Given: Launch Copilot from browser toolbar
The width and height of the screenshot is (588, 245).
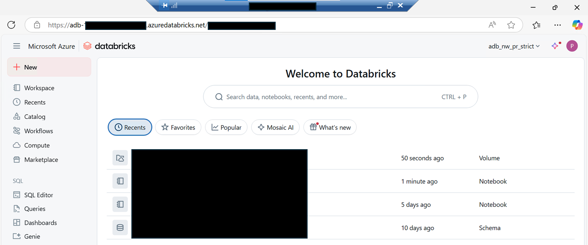Looking at the screenshot, I should (x=577, y=25).
